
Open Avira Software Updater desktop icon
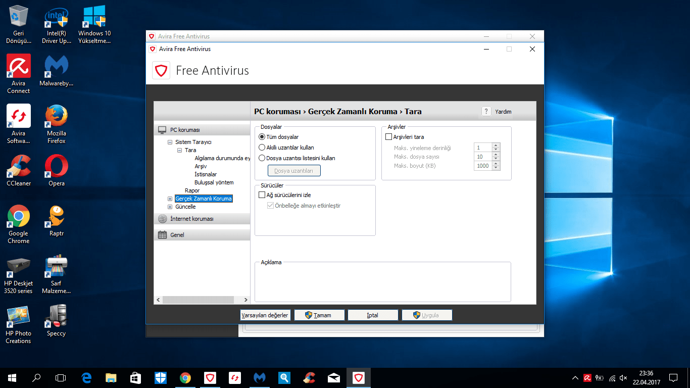pos(19,124)
